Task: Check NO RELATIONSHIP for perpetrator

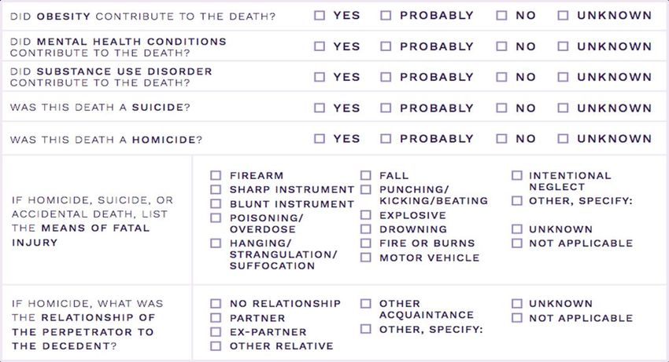Action: (x=216, y=304)
